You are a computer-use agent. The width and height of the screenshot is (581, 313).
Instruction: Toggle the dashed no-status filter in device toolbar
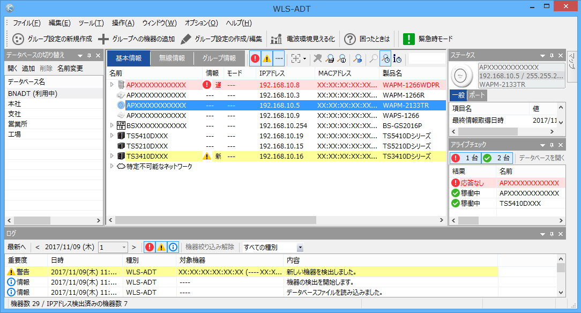point(279,58)
